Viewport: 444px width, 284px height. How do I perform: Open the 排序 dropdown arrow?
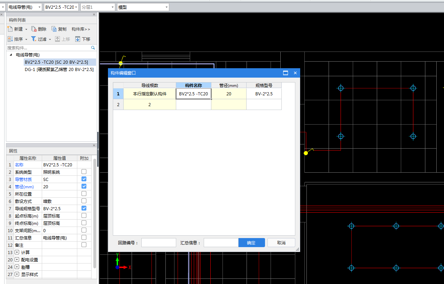[26, 40]
